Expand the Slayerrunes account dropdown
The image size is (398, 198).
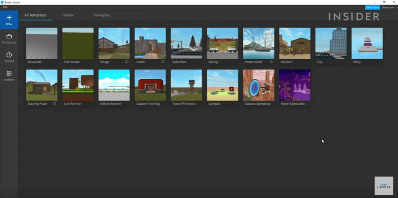(389, 7)
